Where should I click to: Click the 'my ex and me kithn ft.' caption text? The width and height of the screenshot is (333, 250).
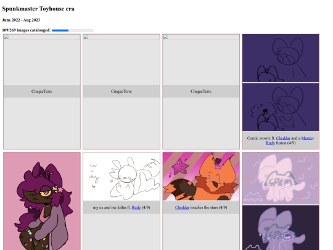pyautogui.click(x=112, y=207)
